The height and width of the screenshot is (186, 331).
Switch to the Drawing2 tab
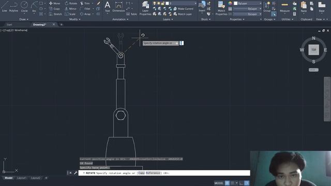[x=40, y=25]
